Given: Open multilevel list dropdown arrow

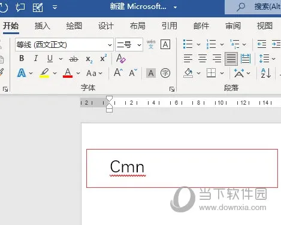Looking at the screenshot, I should [x=244, y=44].
